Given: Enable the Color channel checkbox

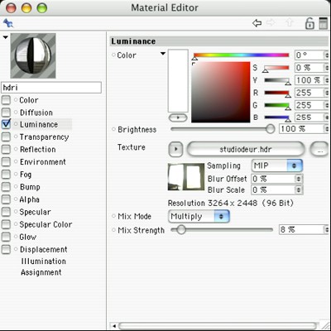Looking at the screenshot, I should 6,100.
